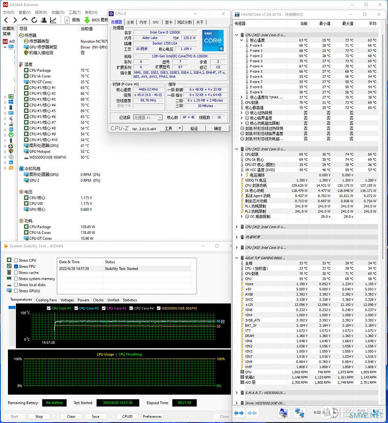This screenshot has height=423, width=388.
Task: Toggle CPU Core #3 graph checkbox
Action: (104, 308)
